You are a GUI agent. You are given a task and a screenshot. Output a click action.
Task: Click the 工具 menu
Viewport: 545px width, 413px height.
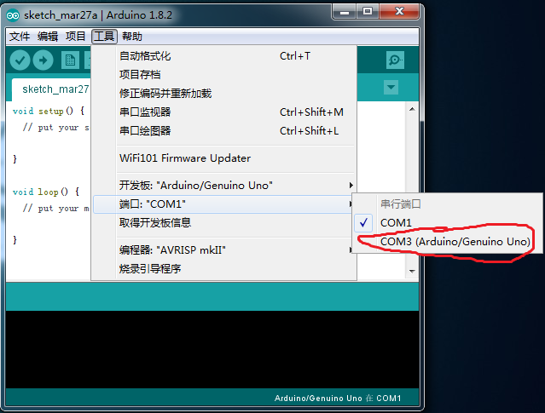click(104, 37)
